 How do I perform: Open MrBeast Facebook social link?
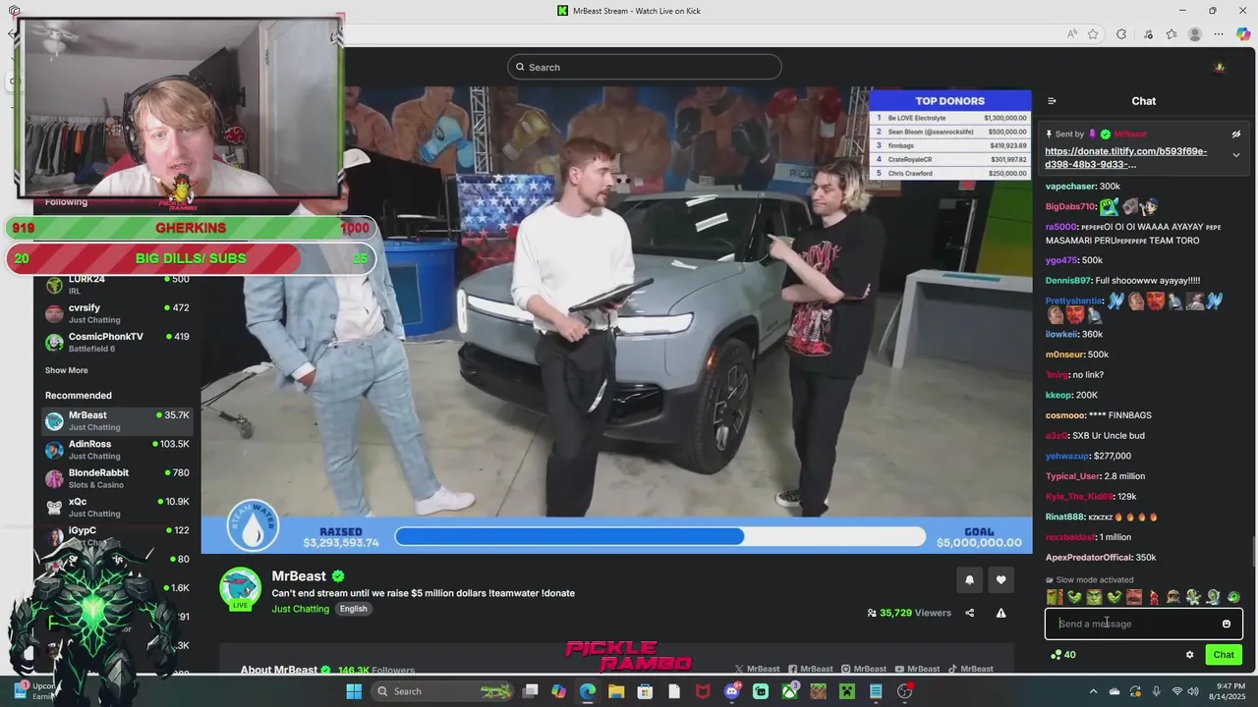click(811, 669)
